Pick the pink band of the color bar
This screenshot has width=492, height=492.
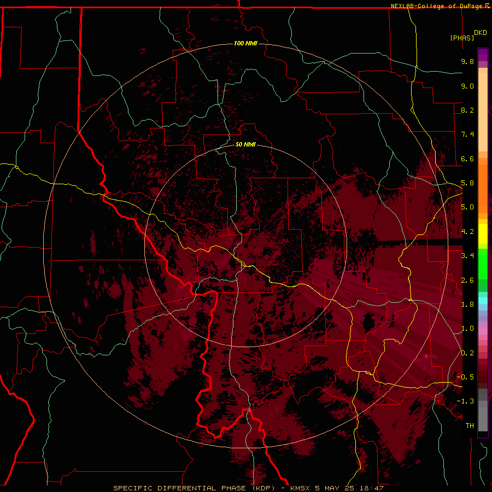click(x=483, y=331)
